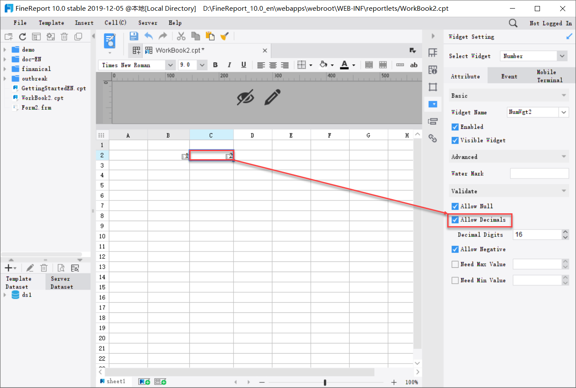This screenshot has height=388, width=576.
Task: Click the delete trash icon in dataset toolbar
Action: point(44,268)
